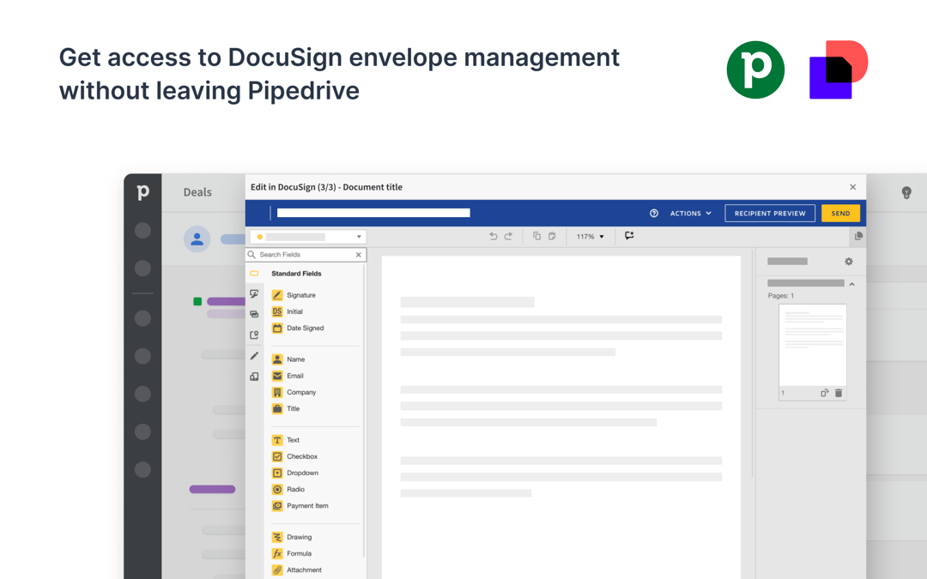Open the 117% zoom level dropdown
The height and width of the screenshot is (579, 927).
(x=590, y=236)
